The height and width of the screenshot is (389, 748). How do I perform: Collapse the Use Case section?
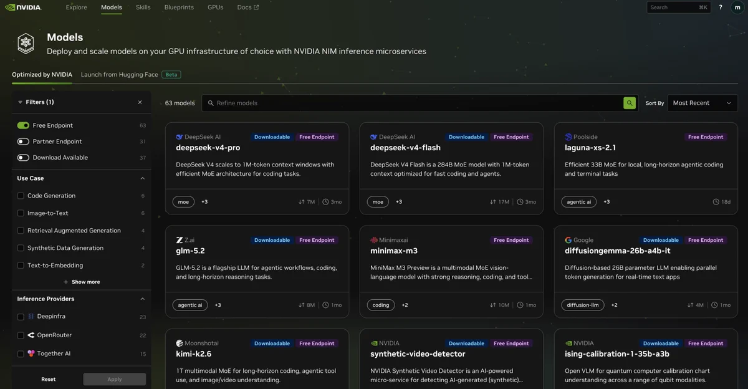click(x=142, y=178)
